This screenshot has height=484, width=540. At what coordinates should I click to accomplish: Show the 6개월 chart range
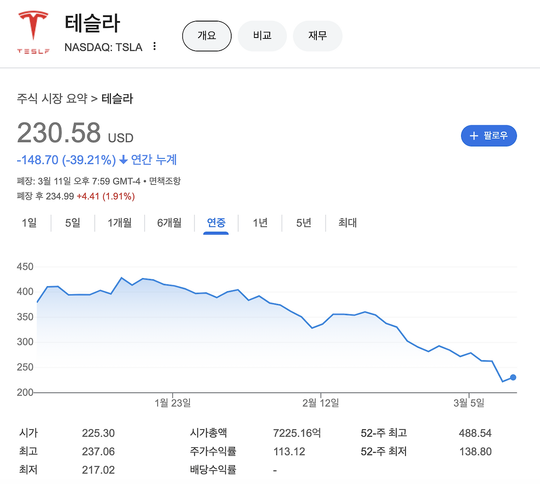[x=169, y=223]
